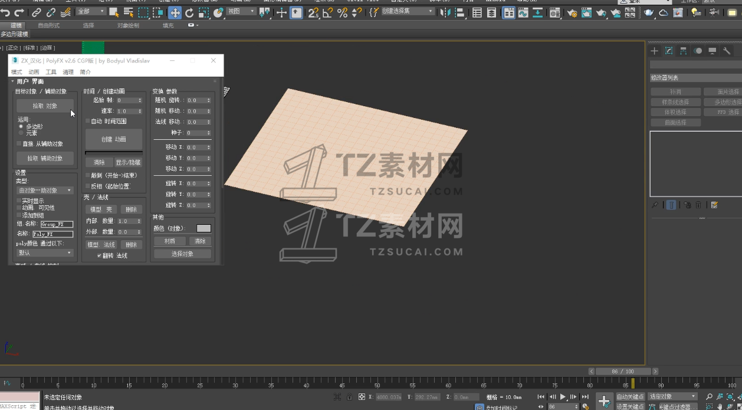Click the Play animation button

(563, 397)
